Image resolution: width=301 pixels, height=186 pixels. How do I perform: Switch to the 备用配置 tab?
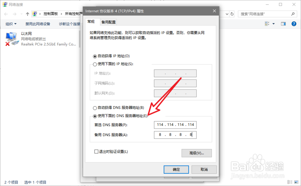(x=108, y=22)
